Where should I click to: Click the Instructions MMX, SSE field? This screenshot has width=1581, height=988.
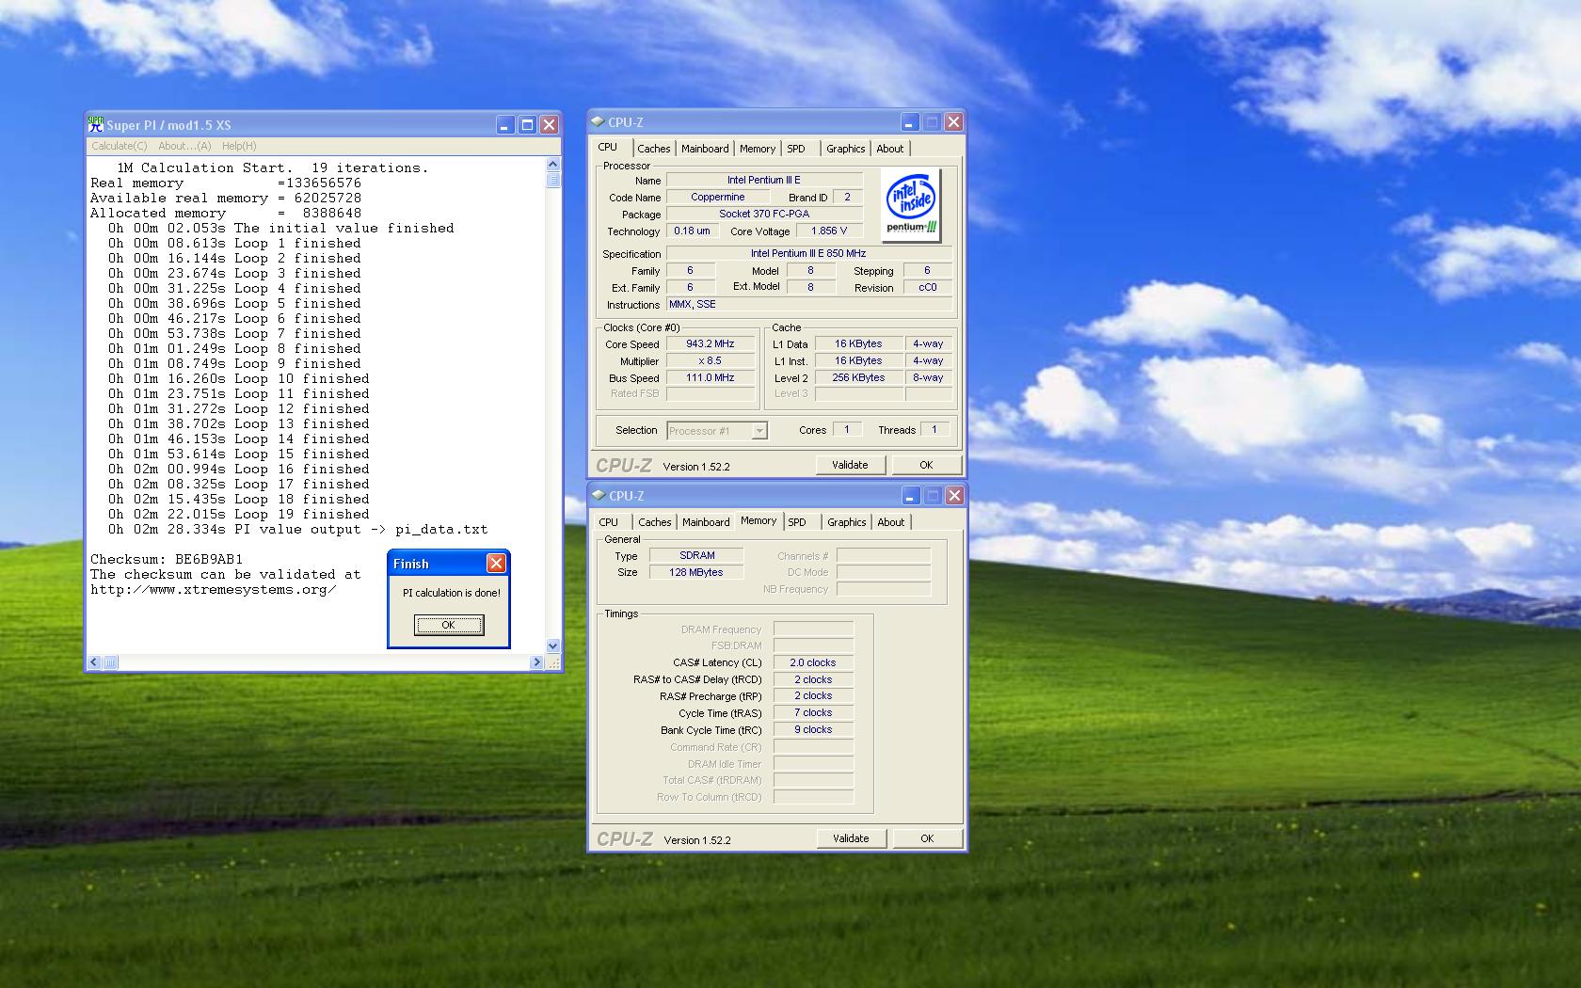tap(808, 305)
